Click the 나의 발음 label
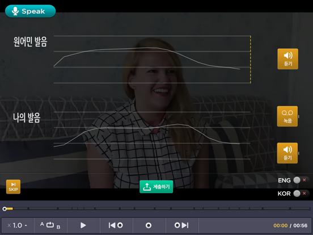 pos(27,117)
